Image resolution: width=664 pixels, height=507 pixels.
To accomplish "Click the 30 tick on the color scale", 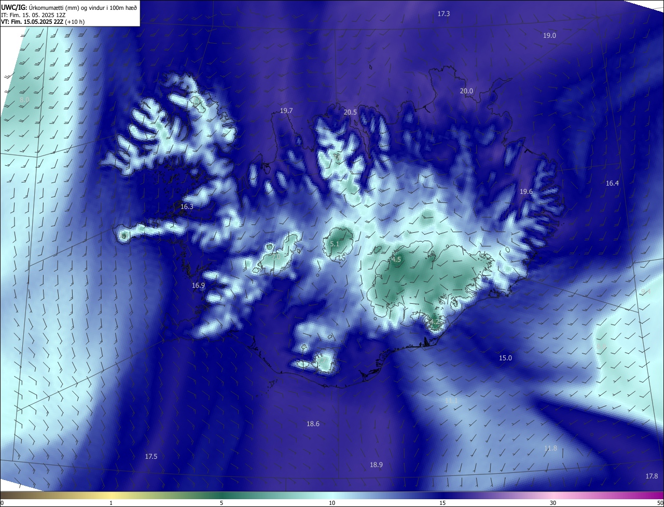I will tap(553, 503).
